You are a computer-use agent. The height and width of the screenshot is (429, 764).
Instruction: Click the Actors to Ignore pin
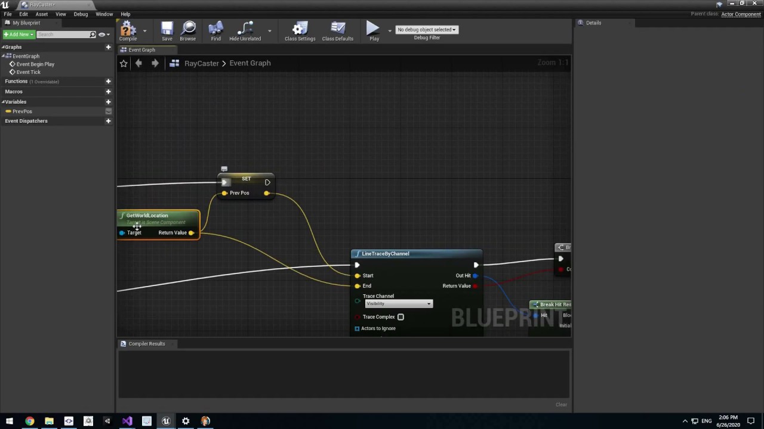point(357,328)
